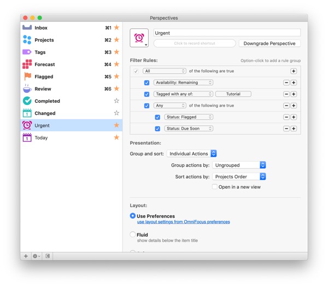Click the dimmed All rule group checkbox
The image size is (328, 287).
136,71
